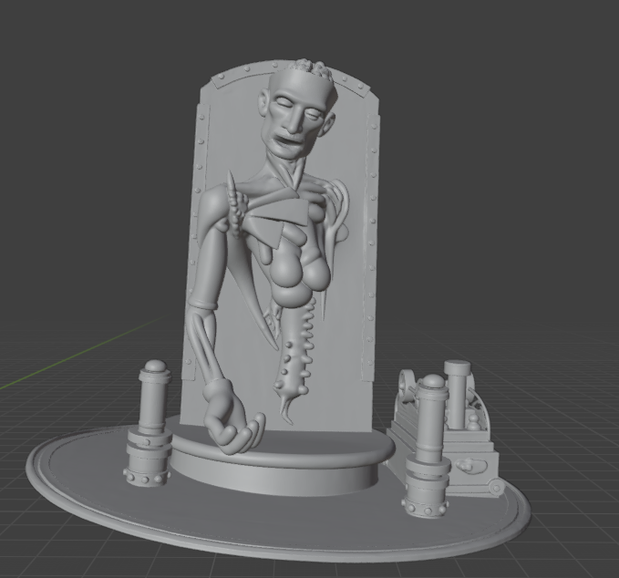Click the figure's outstretched hand
This screenshot has height=578, width=619.
232,418
